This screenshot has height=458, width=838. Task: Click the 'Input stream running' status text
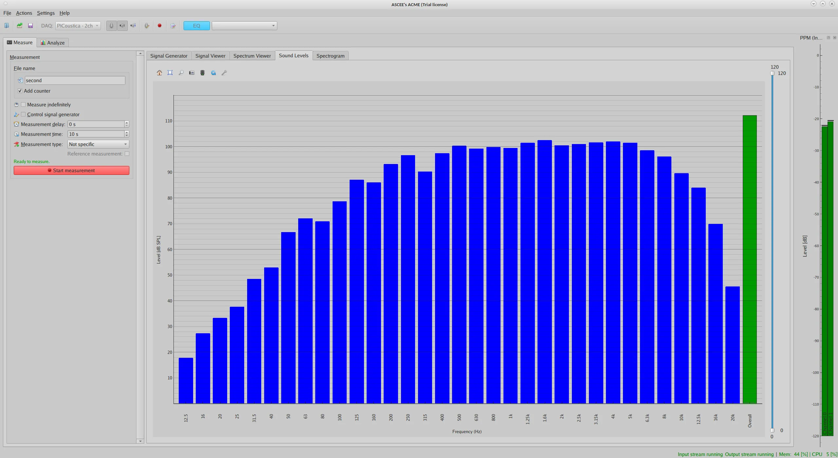click(700, 454)
